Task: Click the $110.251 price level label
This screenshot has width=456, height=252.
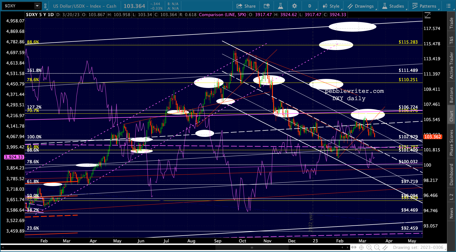Action: [408, 79]
